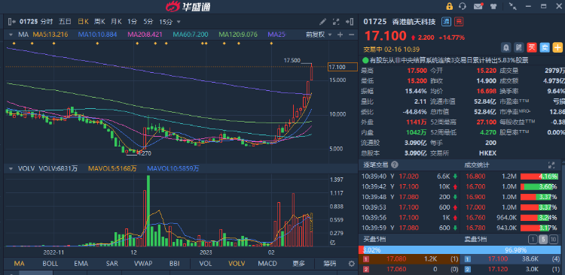
Task: Switch depth to 10 levels
Action: 554,239
